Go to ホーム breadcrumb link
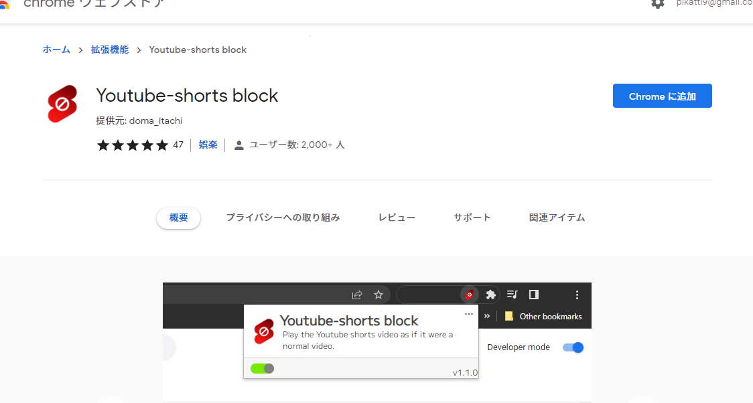The width and height of the screenshot is (753, 403). click(56, 50)
